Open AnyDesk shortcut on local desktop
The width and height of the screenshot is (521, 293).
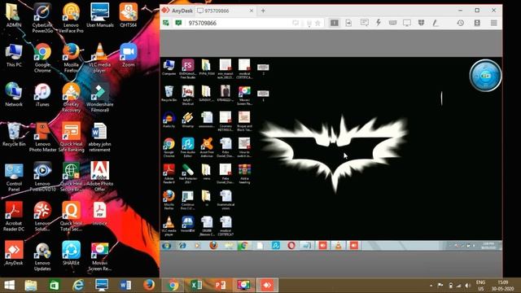(x=14, y=253)
